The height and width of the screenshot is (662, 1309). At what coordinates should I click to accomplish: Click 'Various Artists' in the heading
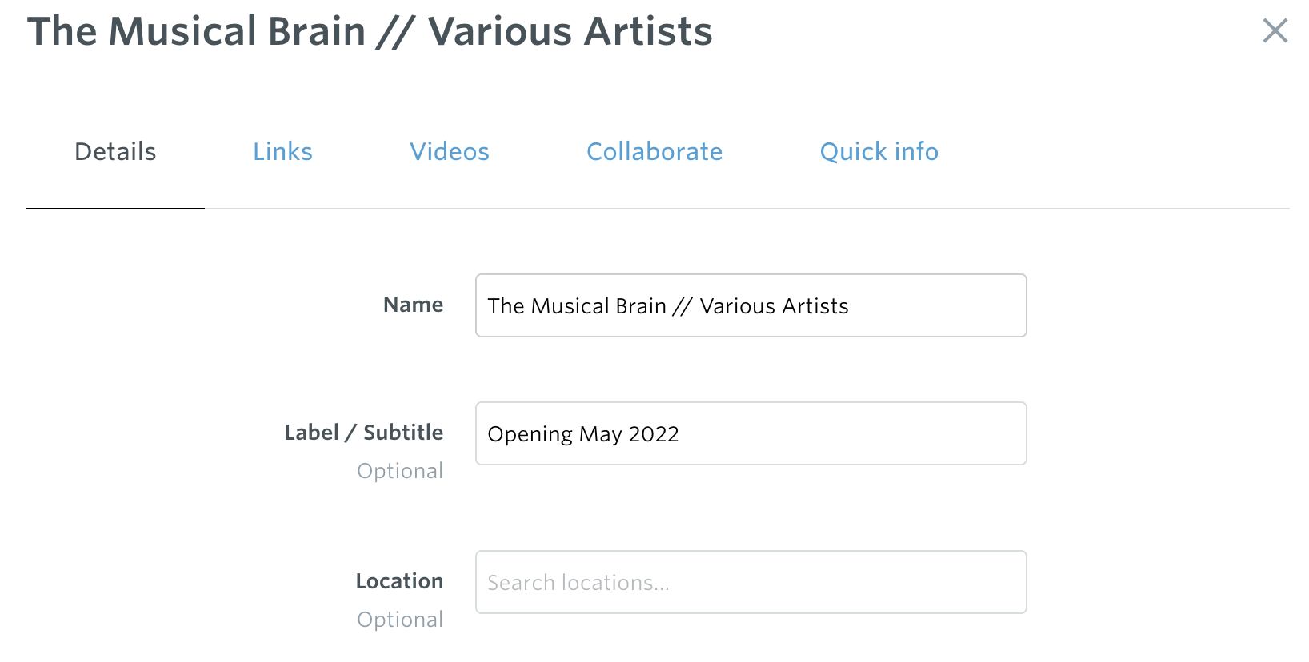coord(570,32)
